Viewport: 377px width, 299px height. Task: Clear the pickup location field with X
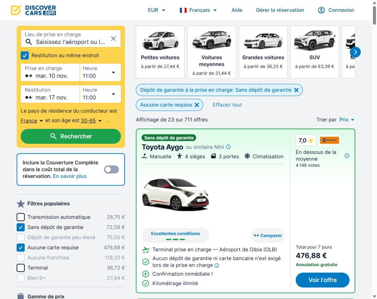(x=114, y=38)
